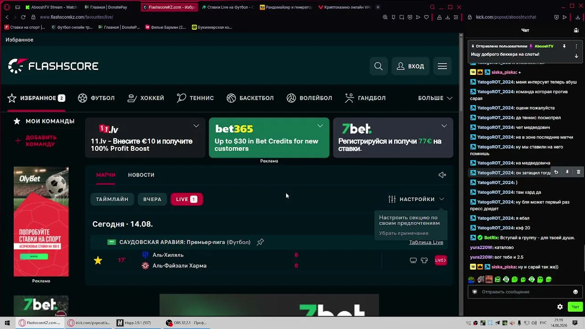Image resolution: width=585 pixels, height=329 pixels.
Task: Open LIVE stream button for Al-Hilal match
Action: click(441, 260)
